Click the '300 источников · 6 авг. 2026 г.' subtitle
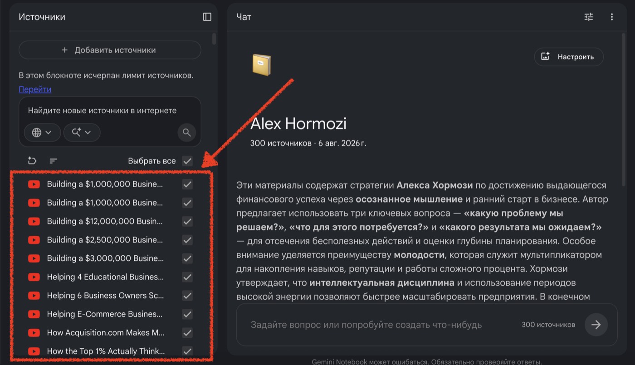 [308, 143]
